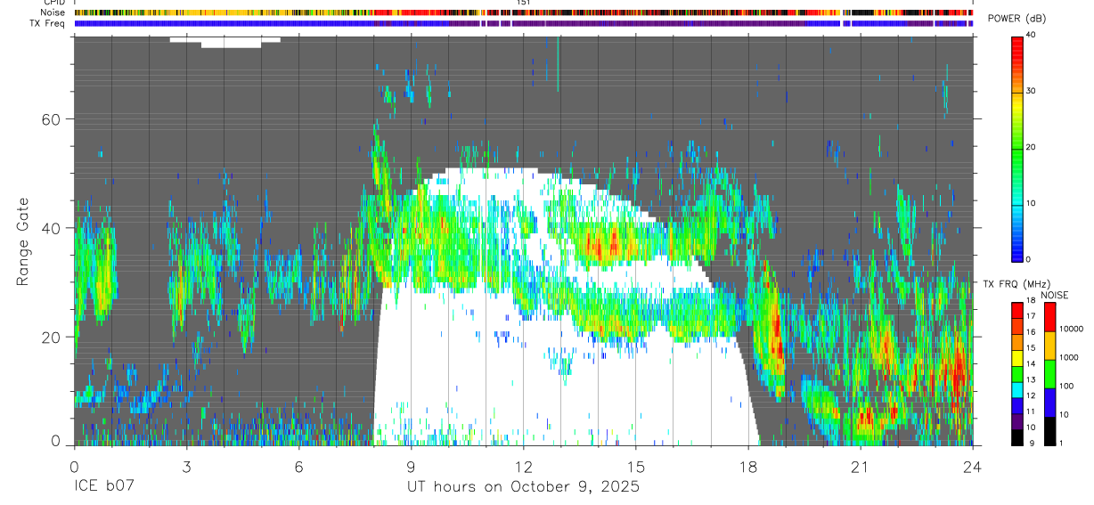This screenshot has width=1094, height=505.
Task: Click the 40 tick on the power colorbar
Action: (1032, 35)
